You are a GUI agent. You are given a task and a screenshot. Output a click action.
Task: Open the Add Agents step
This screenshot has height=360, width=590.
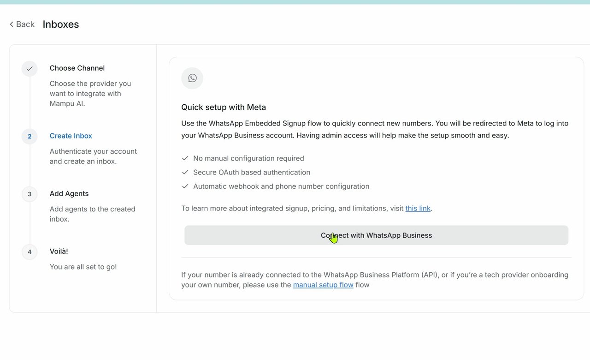click(x=69, y=193)
